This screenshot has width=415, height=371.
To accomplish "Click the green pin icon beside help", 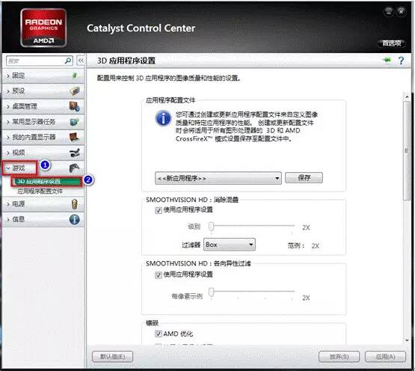I will pos(387,60).
